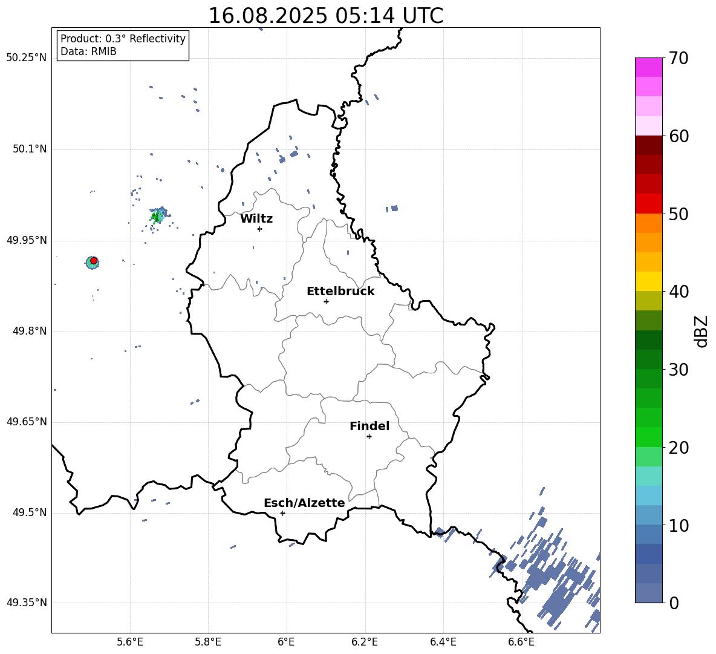Click the cross marker under Ettelbruck
The width and height of the screenshot is (716, 654).
(326, 301)
